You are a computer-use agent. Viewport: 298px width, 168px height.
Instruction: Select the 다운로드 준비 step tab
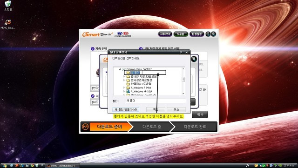point(110,127)
